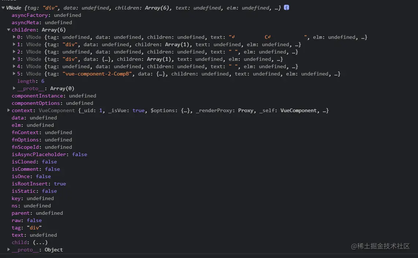The width and height of the screenshot is (418, 258).
Task: Invoke the child (...) getter
Action: [40, 242]
